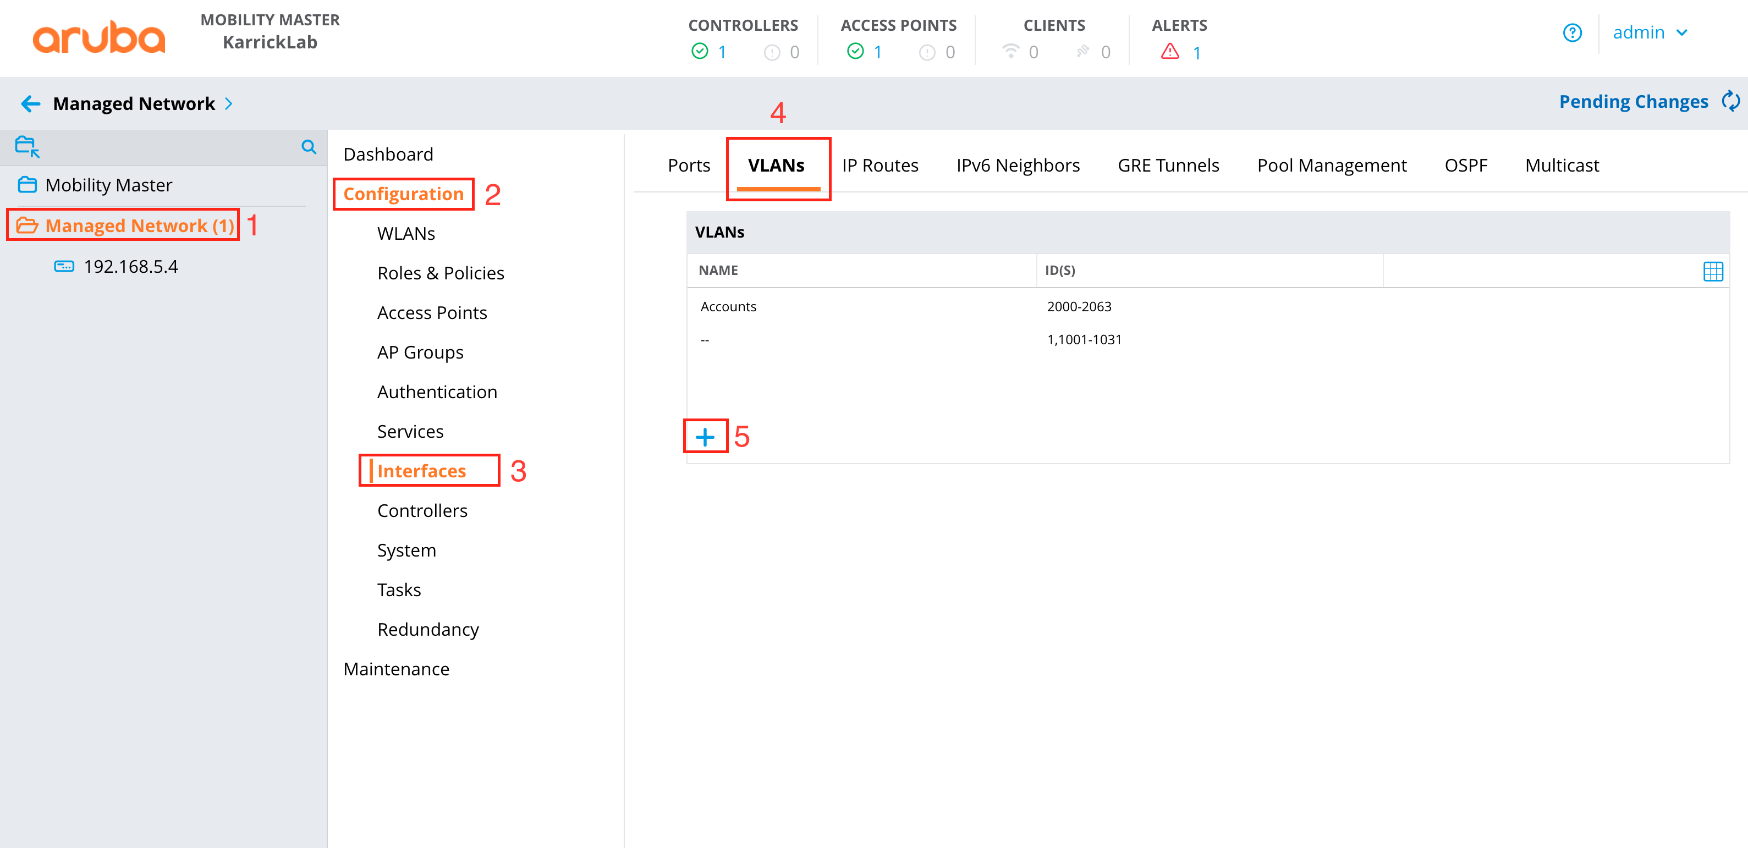Select the Accounts VLAN row
Screen dimensions: 1748x848
click(x=728, y=307)
